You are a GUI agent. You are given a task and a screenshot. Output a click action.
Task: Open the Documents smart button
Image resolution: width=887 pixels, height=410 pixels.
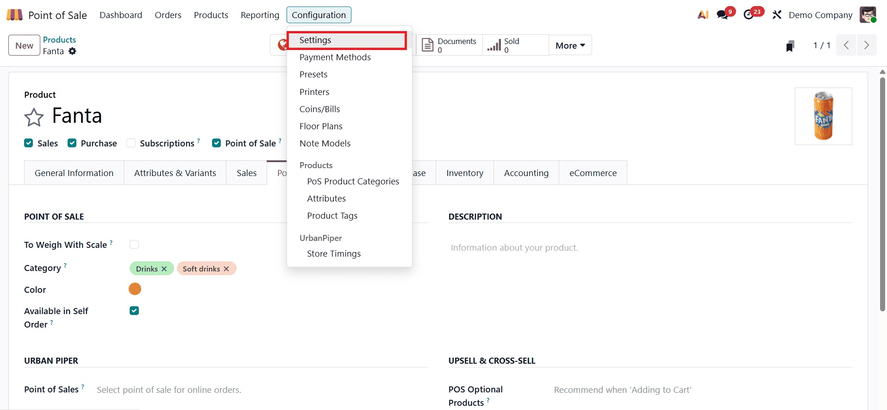click(449, 45)
